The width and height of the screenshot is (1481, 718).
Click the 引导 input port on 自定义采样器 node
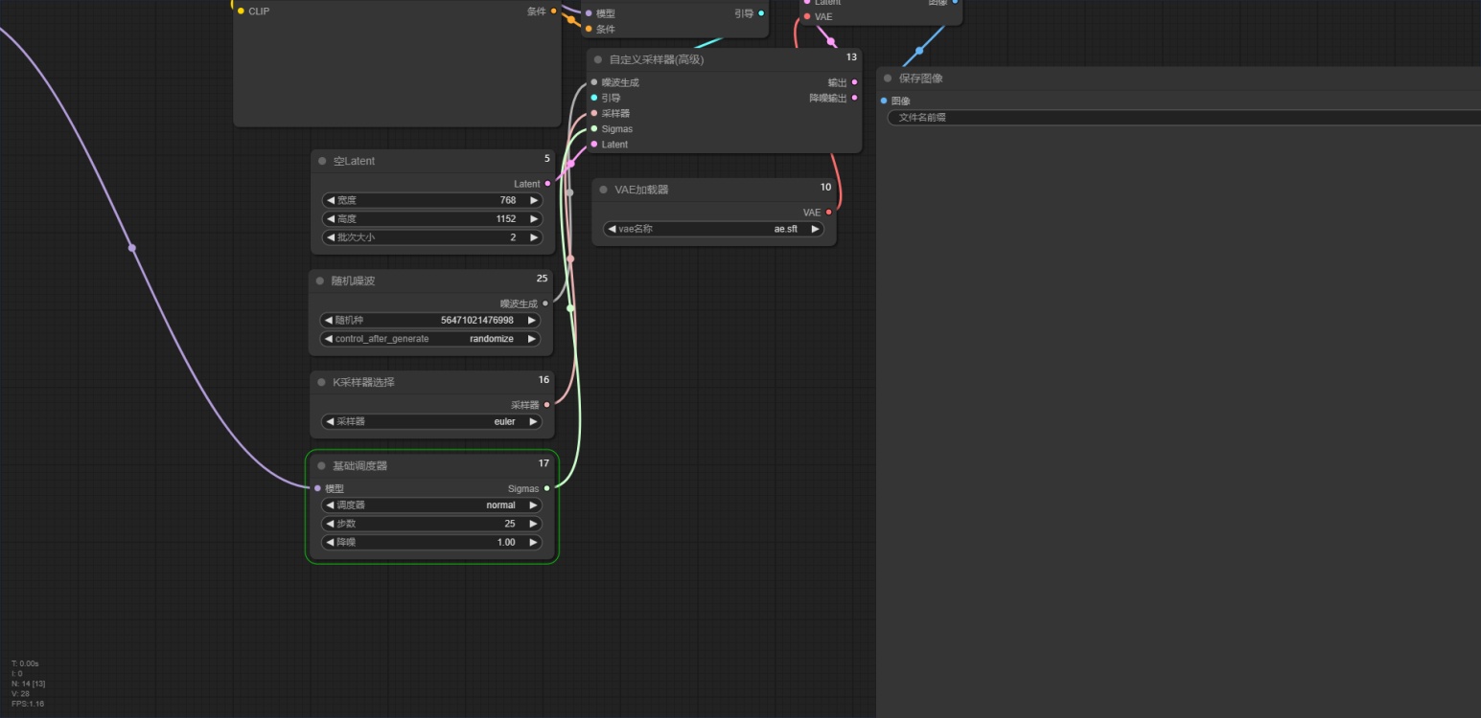click(x=594, y=98)
